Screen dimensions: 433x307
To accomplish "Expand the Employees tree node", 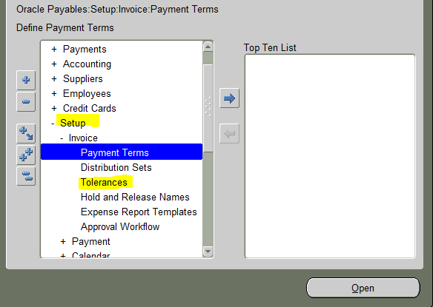I will pos(54,94).
